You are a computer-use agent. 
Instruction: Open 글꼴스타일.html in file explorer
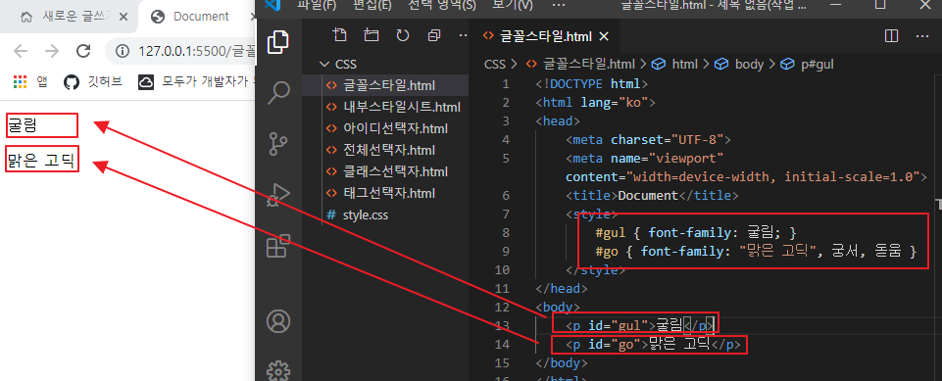coord(385,85)
